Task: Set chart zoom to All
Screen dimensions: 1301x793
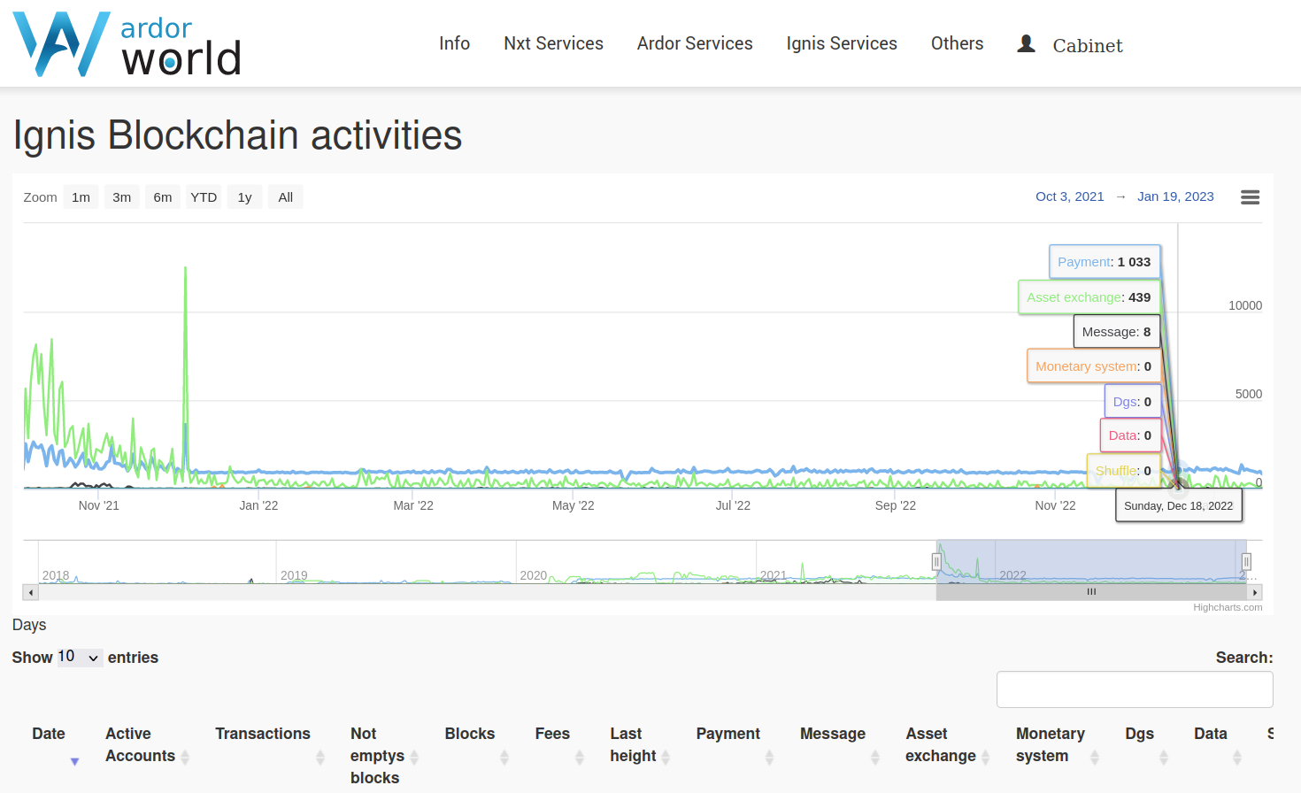Action: tap(285, 197)
